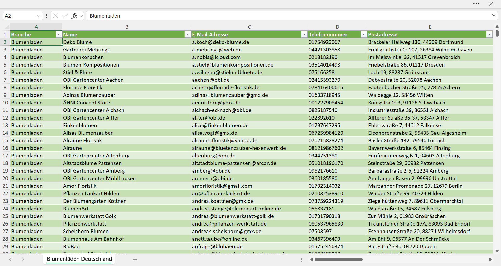Click vertical scrollbar down arrow
The height and width of the screenshot is (266, 501).
point(497,251)
